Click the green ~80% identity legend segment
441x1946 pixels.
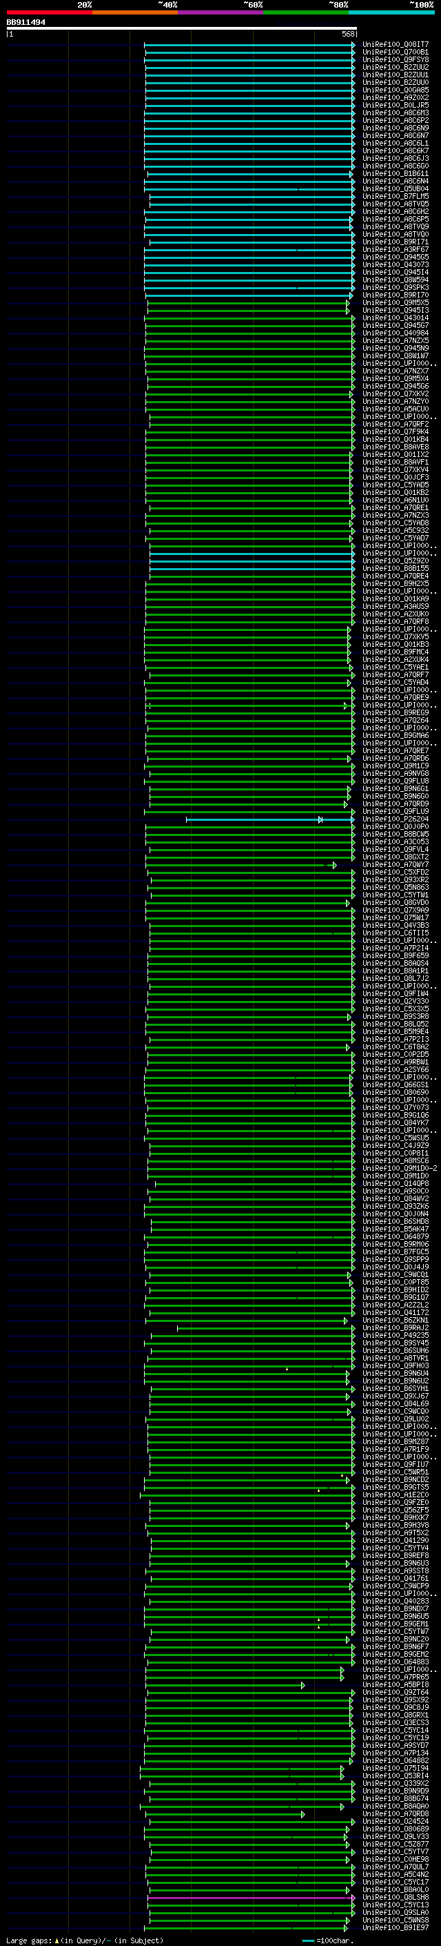pos(306,12)
